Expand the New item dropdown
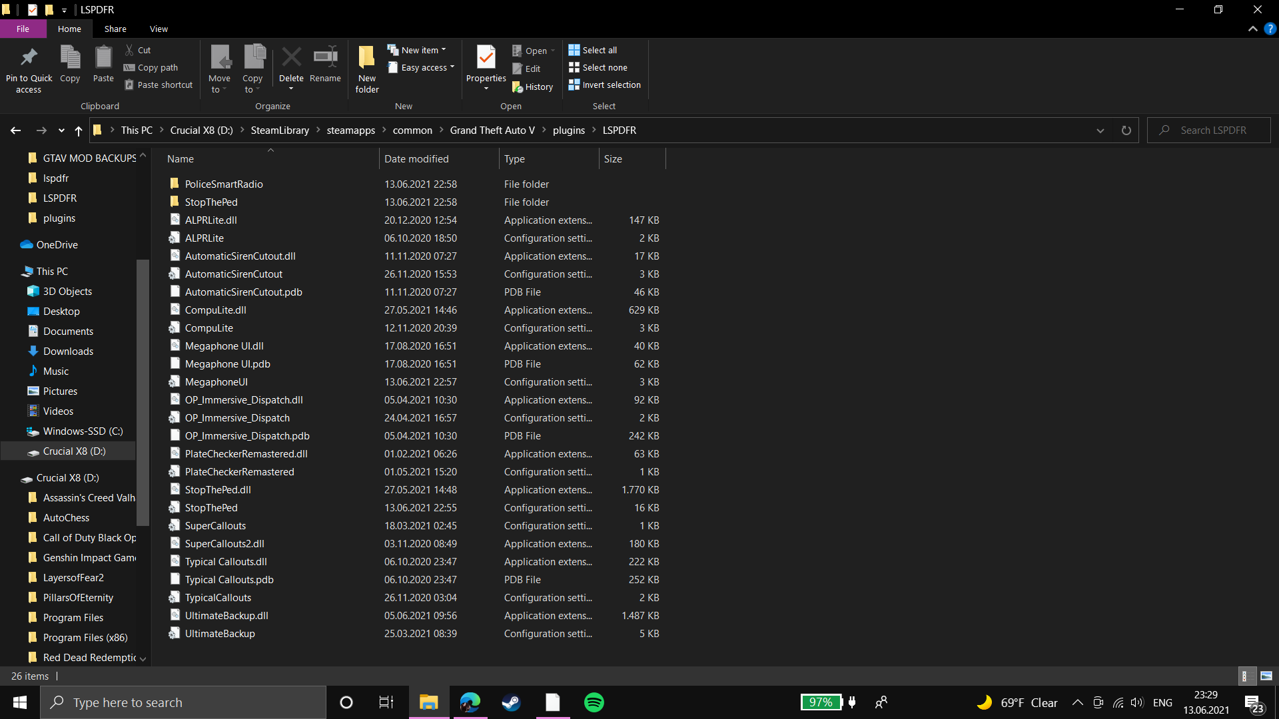This screenshot has height=719, width=1279. point(420,50)
